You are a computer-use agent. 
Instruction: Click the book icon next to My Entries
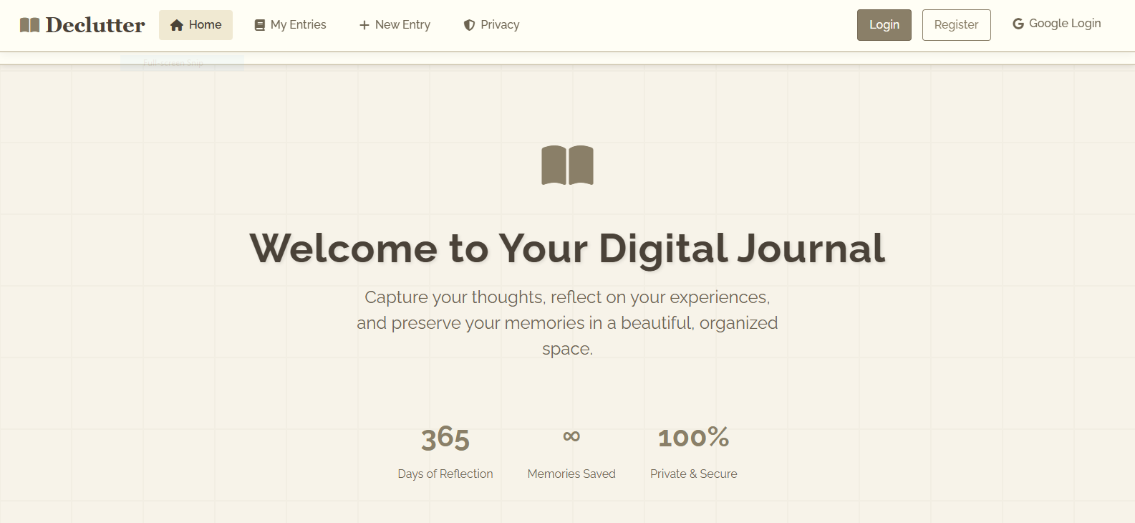tap(259, 24)
